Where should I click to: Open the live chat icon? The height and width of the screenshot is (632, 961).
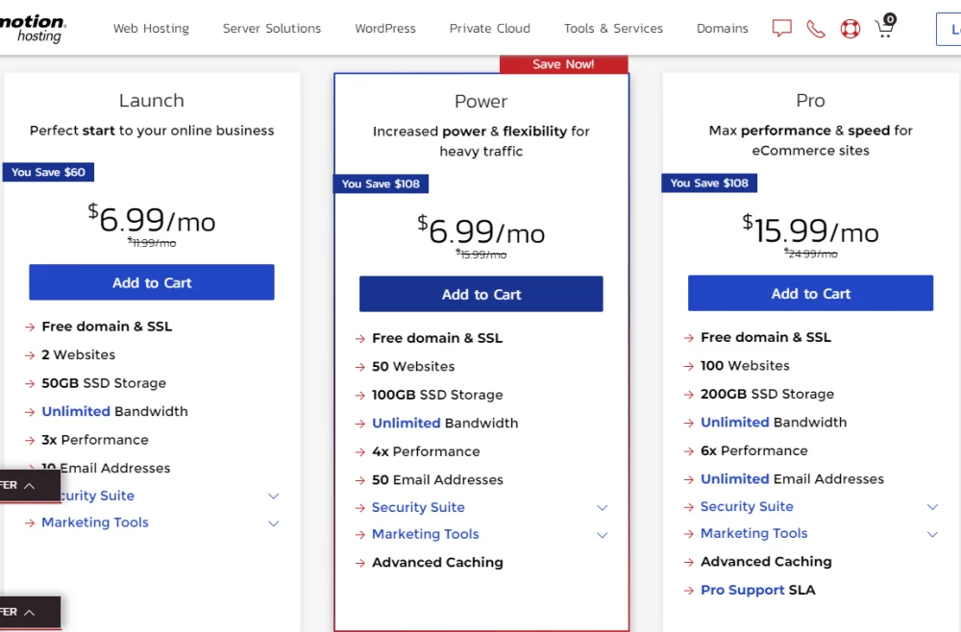pos(781,29)
